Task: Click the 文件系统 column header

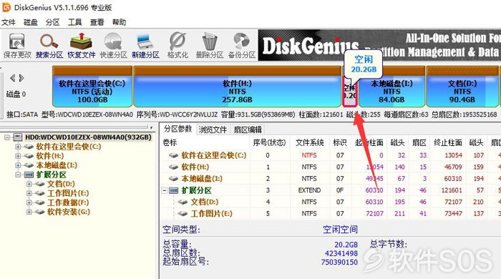Action: click(x=309, y=142)
